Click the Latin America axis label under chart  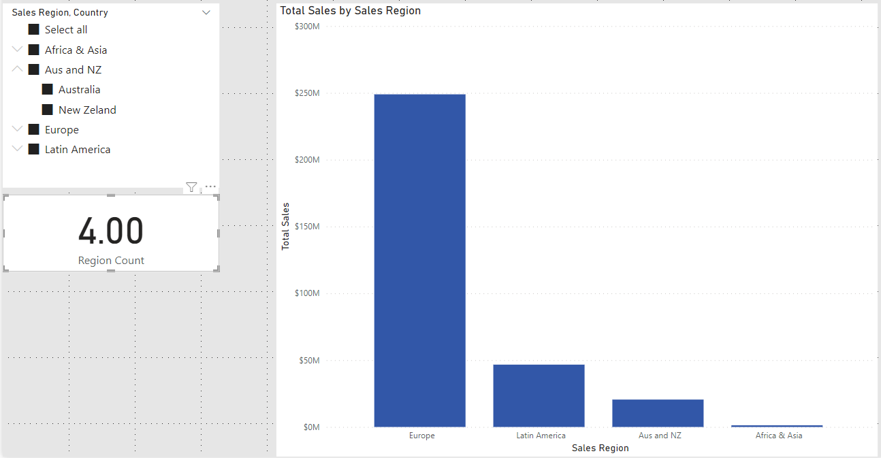pos(541,436)
